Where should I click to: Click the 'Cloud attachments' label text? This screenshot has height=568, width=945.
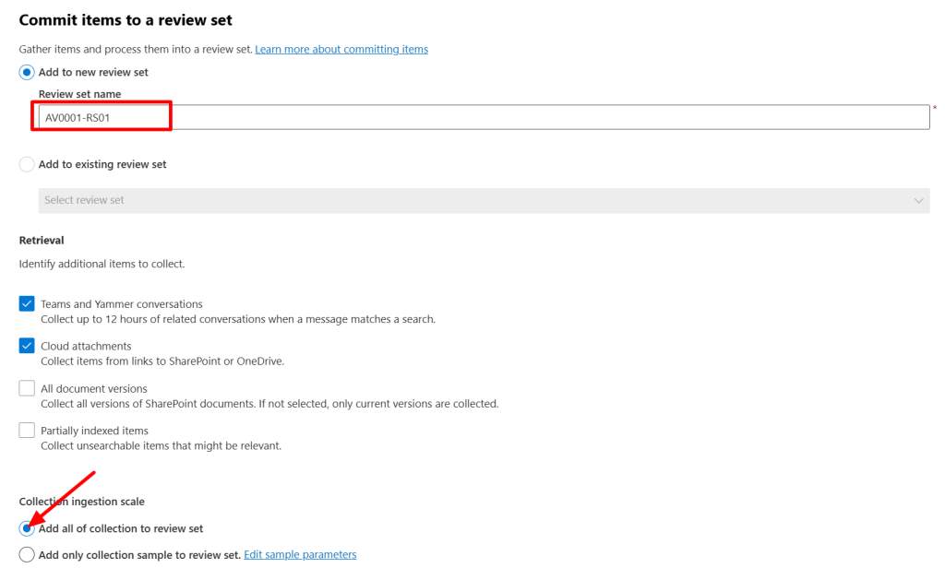(x=86, y=347)
